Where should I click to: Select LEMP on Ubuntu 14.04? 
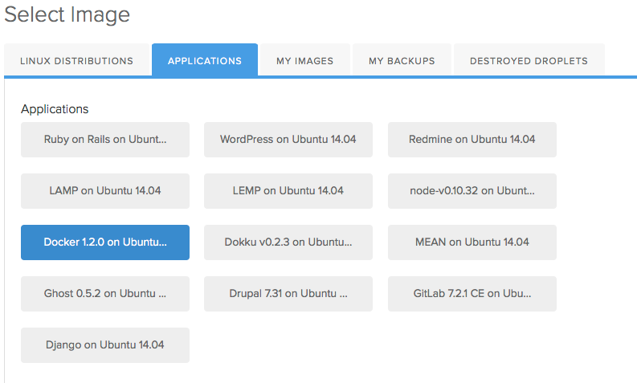coord(288,191)
